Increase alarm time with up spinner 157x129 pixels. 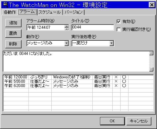point(67,26)
